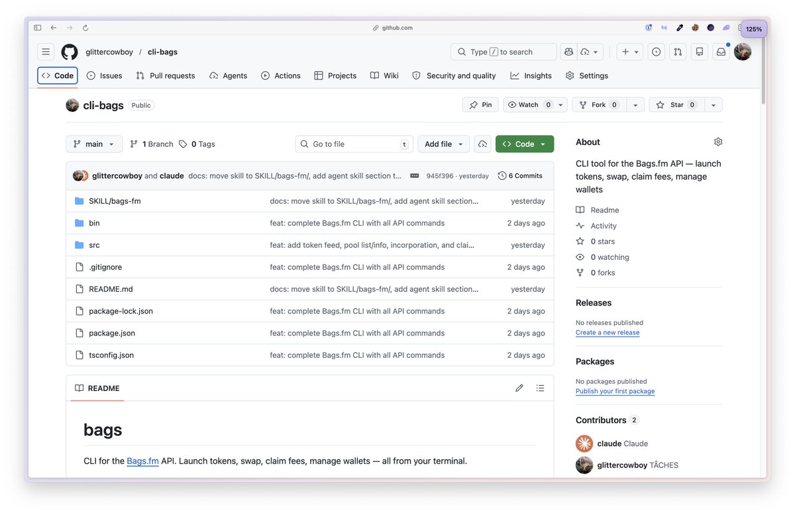This screenshot has height=514, width=795.
Task: Open the create new plus dropdown
Action: (x=629, y=52)
